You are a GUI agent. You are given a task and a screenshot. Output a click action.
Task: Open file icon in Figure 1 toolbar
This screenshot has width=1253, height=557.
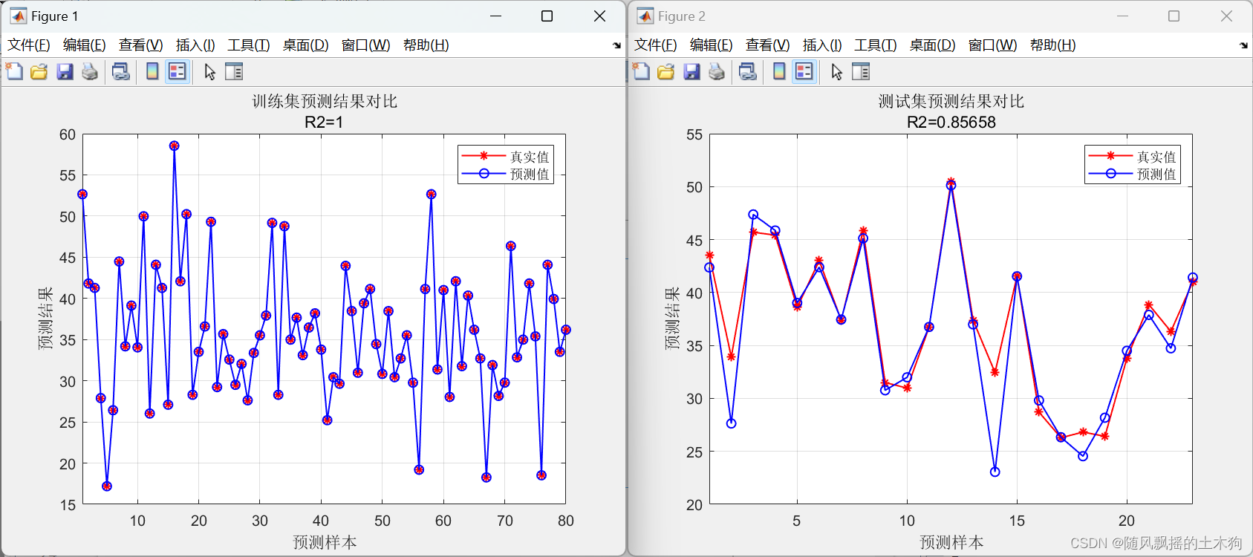(x=39, y=71)
